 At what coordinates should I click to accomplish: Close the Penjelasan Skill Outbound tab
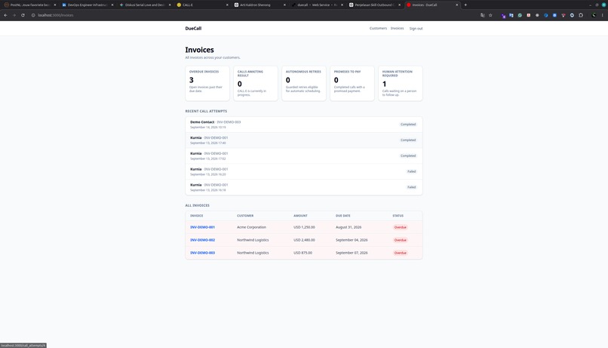[399, 5]
